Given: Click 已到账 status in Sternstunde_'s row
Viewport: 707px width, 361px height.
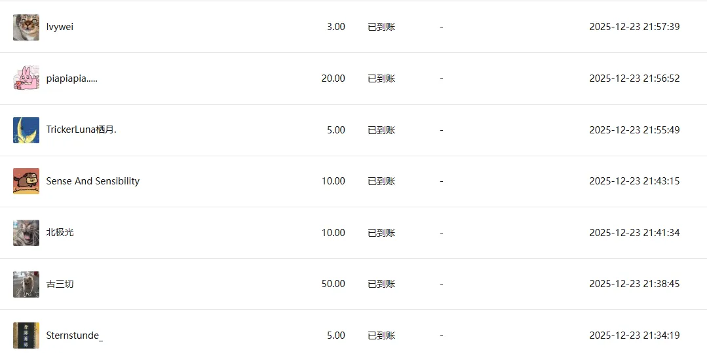Looking at the screenshot, I should pyautogui.click(x=381, y=335).
